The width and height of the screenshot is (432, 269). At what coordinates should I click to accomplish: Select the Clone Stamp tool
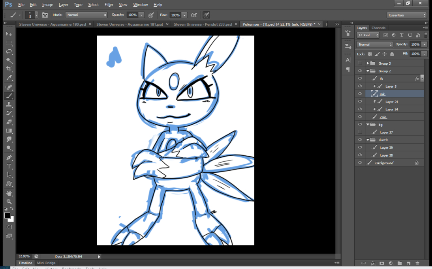coord(9,105)
